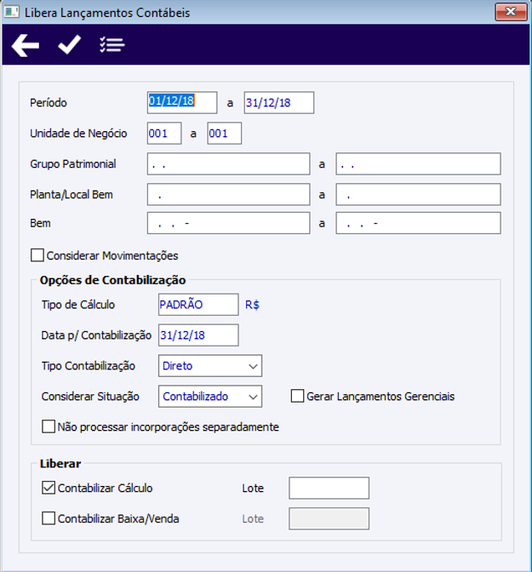The image size is (532, 572).
Task: Enable Contabilizar Baixa/Venda checkbox
Action: point(49,518)
